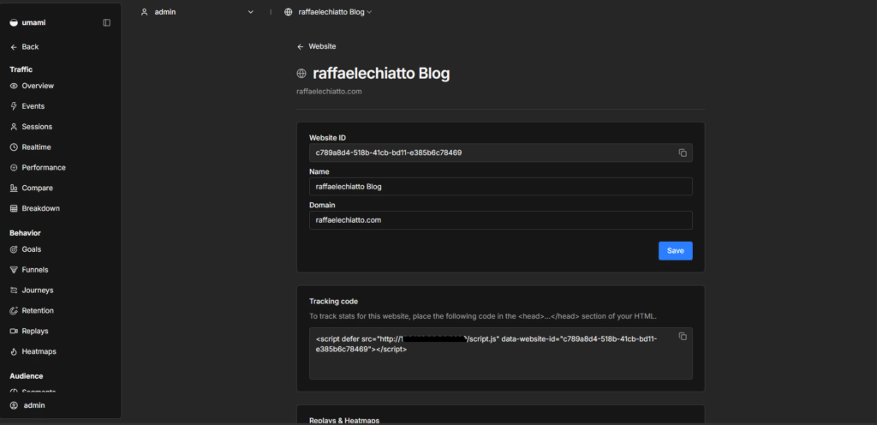877x425 pixels.
Task: Open Events lightning icon
Action: click(x=14, y=106)
